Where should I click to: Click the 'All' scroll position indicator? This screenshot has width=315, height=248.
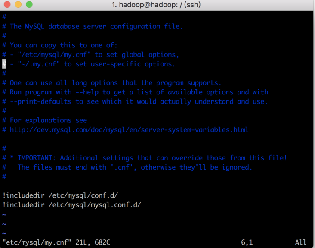[301, 242]
